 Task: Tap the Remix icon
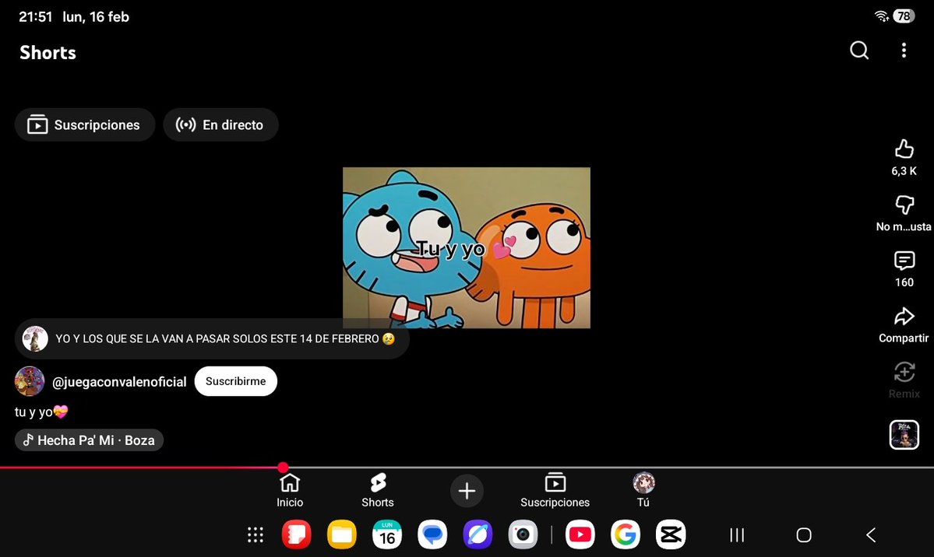[x=904, y=372]
